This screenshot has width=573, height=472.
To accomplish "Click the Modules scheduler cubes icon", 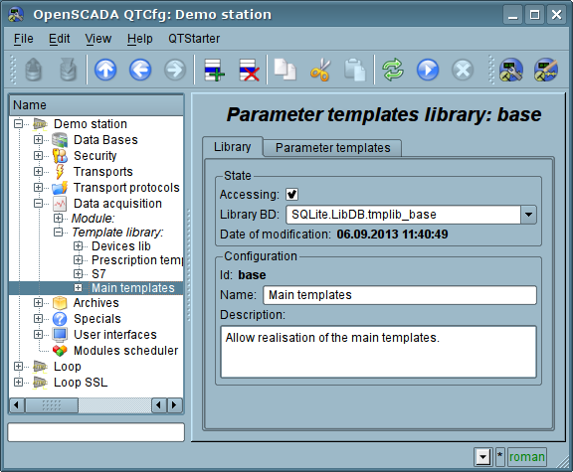I will (x=60, y=351).
